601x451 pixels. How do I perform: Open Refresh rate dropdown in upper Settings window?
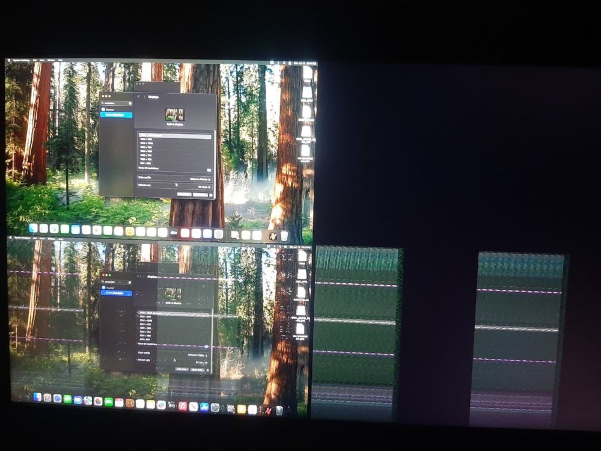coord(204,187)
